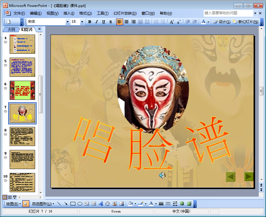Toggle numbered list

coord(156,22)
